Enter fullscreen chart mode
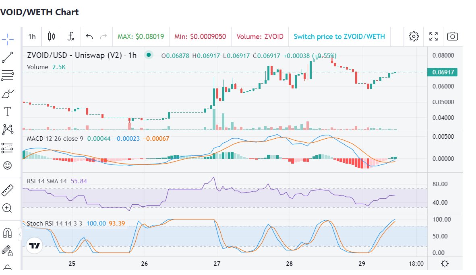Image resolution: width=476 pixels, height=275 pixels. point(433,36)
